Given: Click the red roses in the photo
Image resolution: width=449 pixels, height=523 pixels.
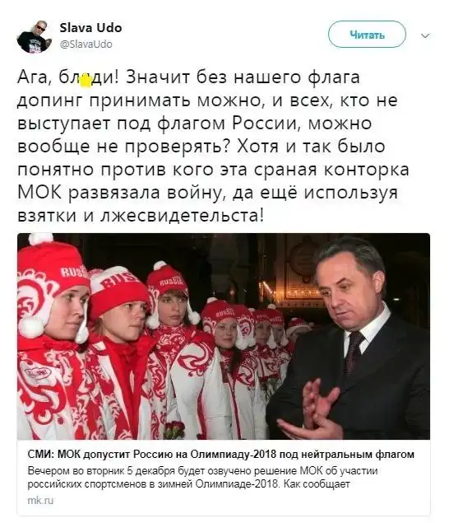Looking at the screenshot, I should point(174,429).
